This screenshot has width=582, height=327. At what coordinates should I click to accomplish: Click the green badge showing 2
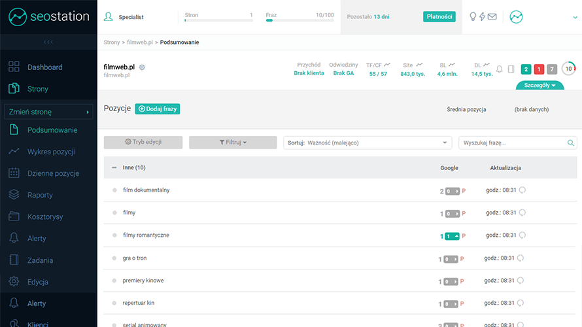(526, 69)
